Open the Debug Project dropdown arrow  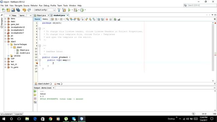click(x=79, y=10)
